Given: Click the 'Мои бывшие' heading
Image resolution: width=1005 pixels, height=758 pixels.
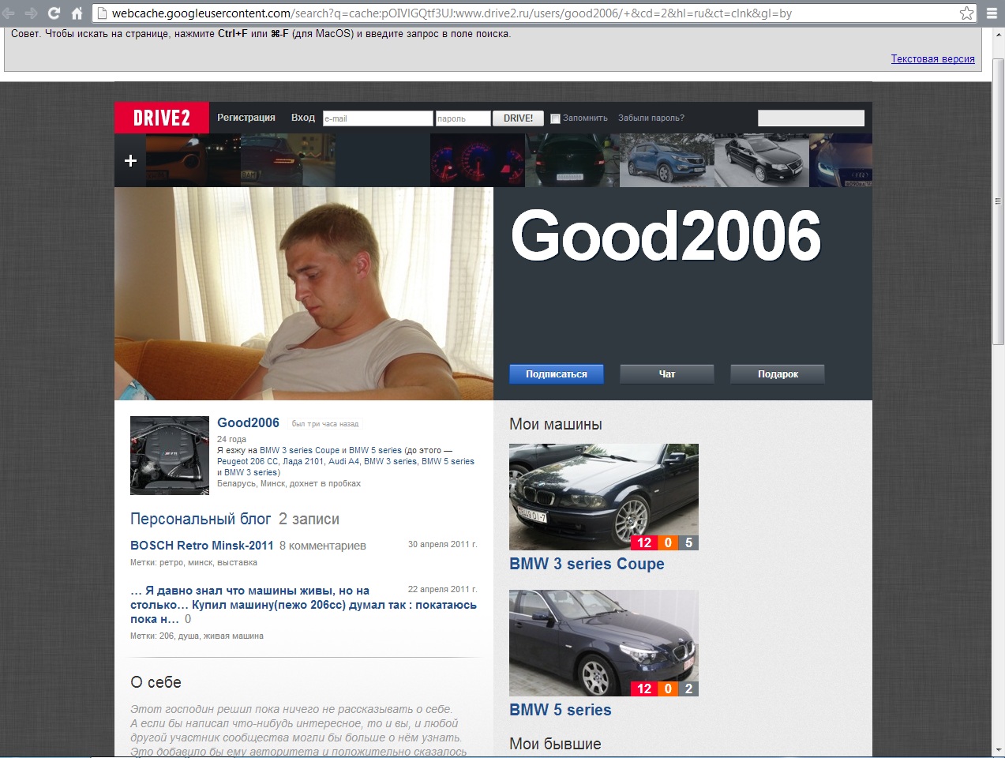Looking at the screenshot, I should coord(555,744).
